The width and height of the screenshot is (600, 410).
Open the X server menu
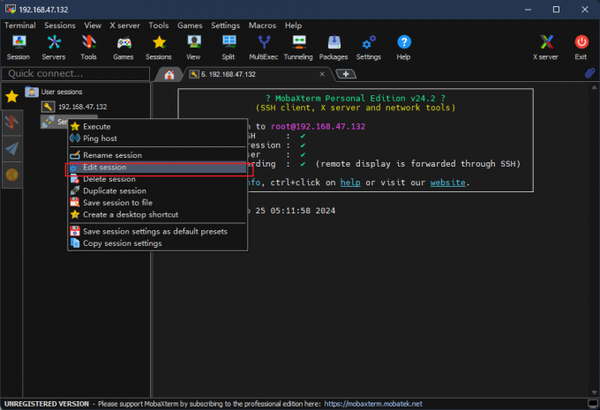(124, 26)
